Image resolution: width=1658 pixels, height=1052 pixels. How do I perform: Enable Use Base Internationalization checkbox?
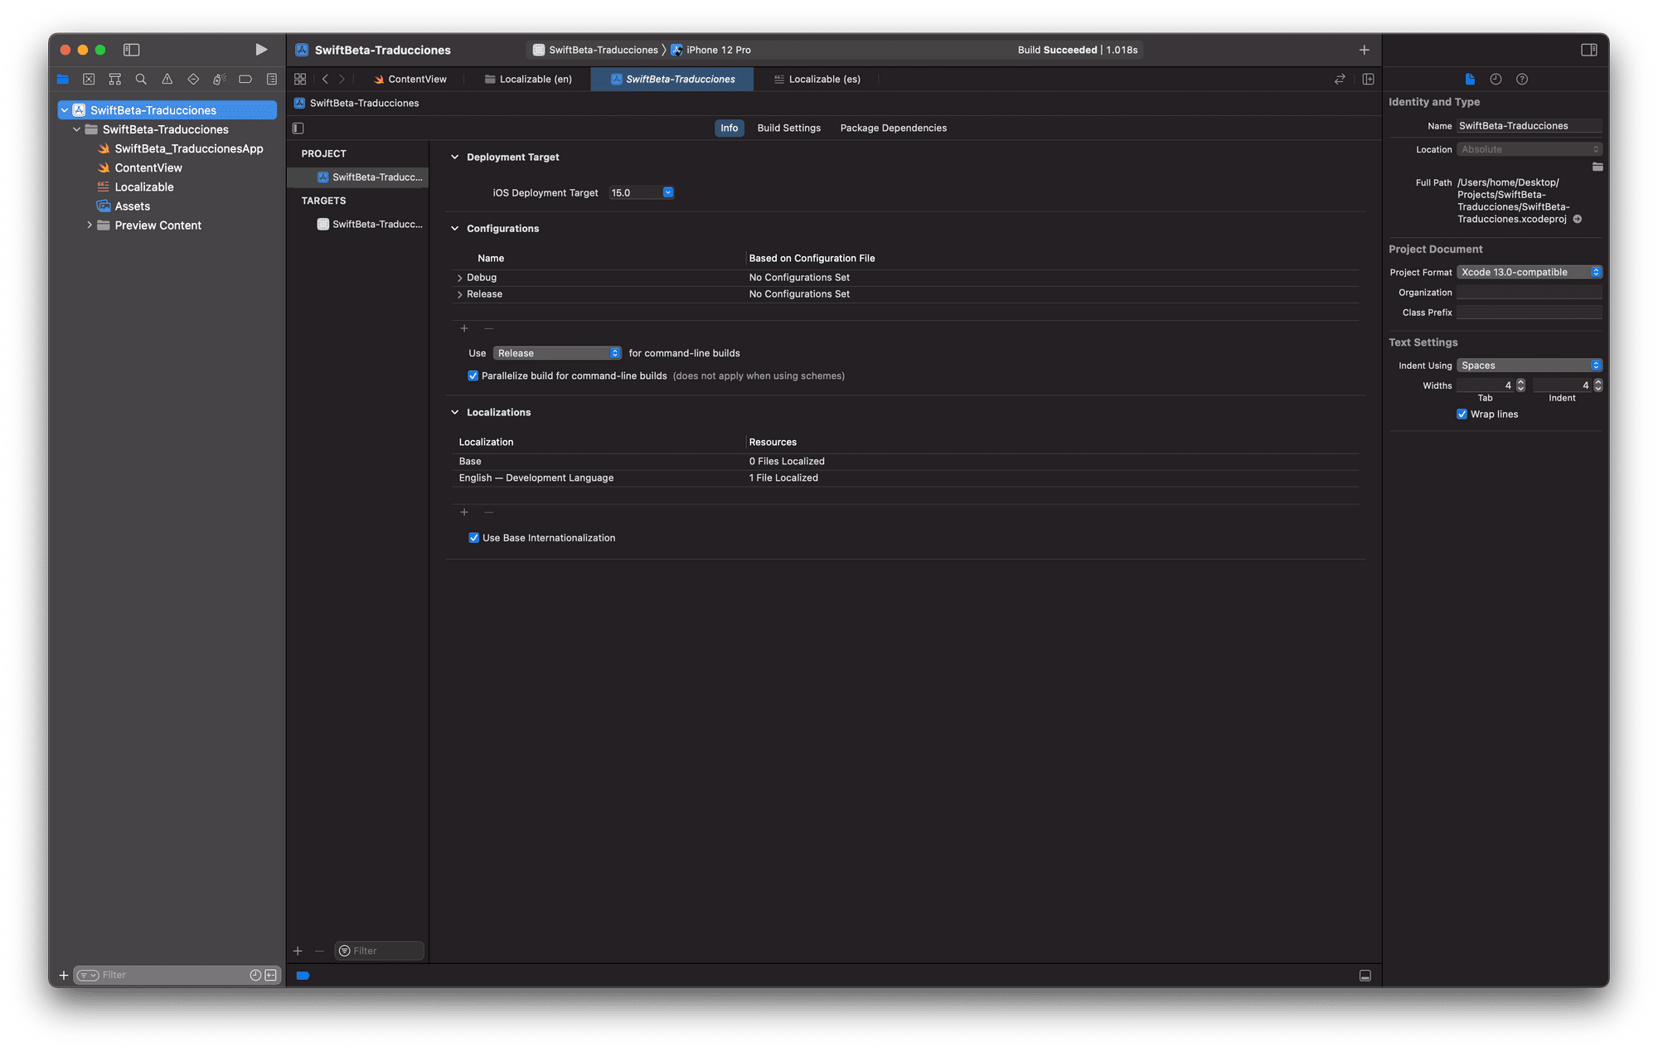[x=473, y=537]
